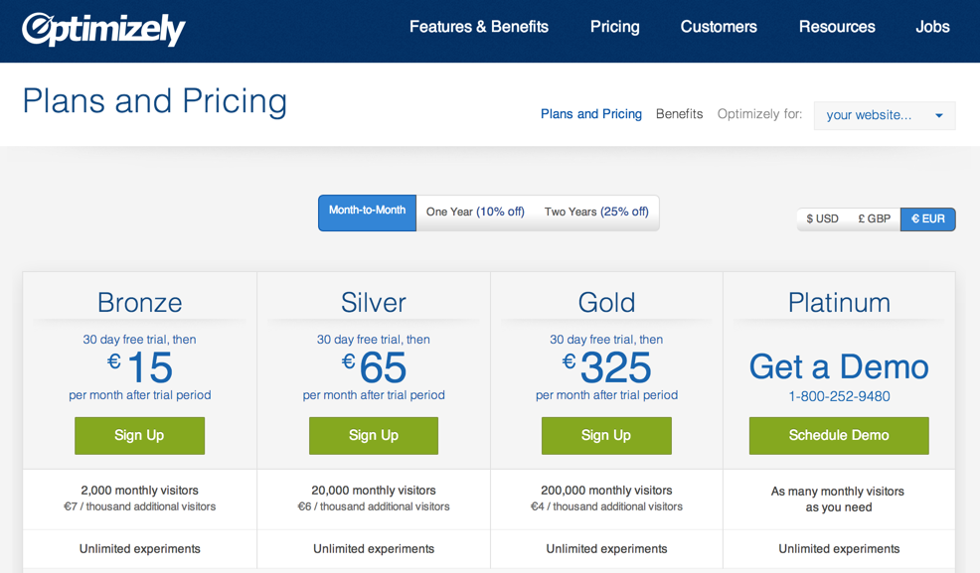Open the Customers navigation link
The image size is (980, 573).
pyautogui.click(x=719, y=27)
